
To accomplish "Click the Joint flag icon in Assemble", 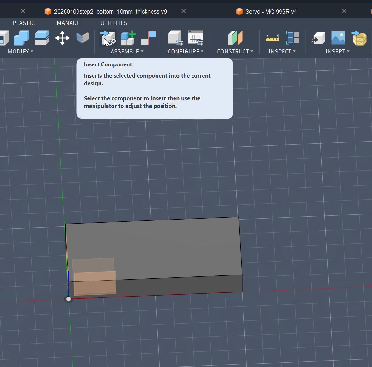I will [x=148, y=38].
